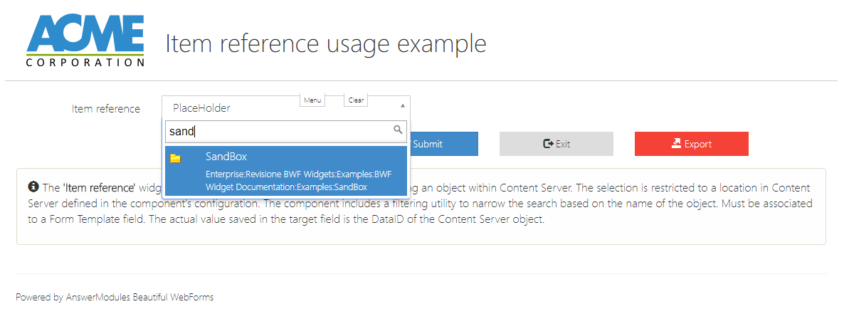The image size is (844, 314).
Task: Click the info circle icon in description
Action: (x=33, y=187)
